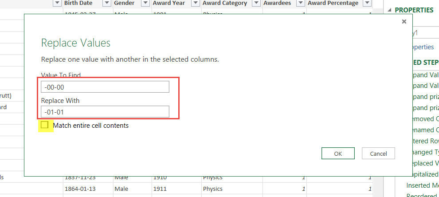Open the Awardees column filter dropdown
This screenshot has width=439, height=197.
pos(300,4)
